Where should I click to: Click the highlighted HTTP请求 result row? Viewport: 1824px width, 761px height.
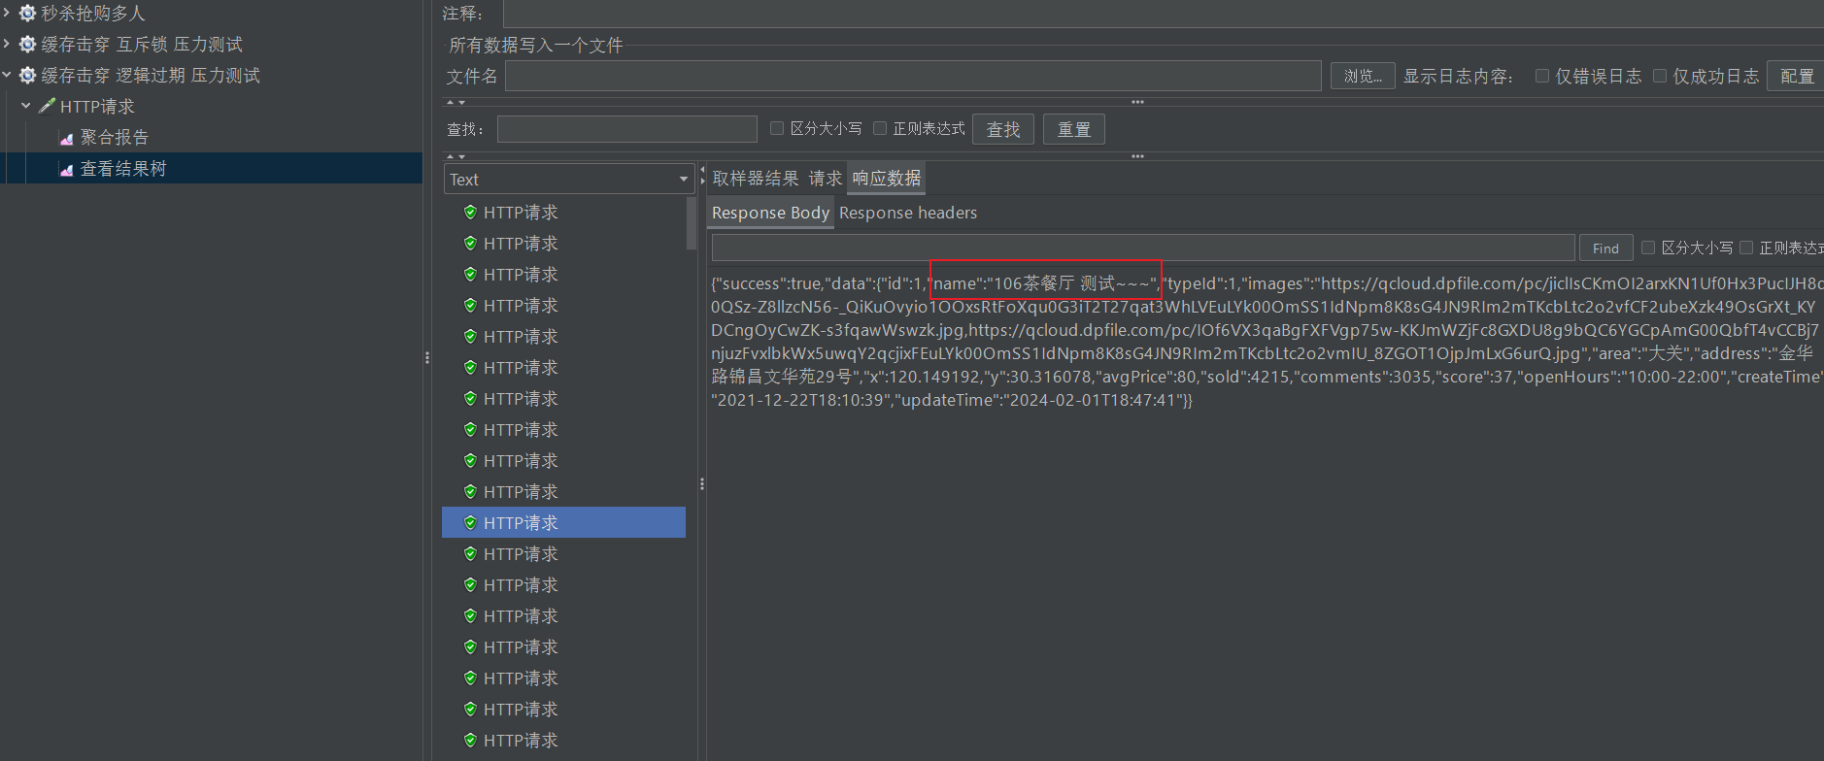[x=563, y=522]
